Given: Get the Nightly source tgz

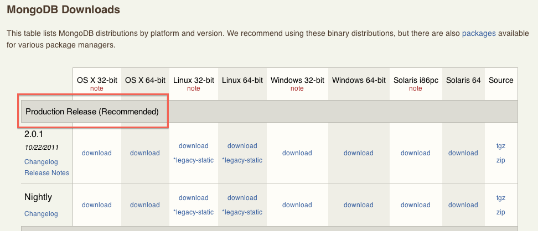Looking at the screenshot, I should [x=501, y=198].
